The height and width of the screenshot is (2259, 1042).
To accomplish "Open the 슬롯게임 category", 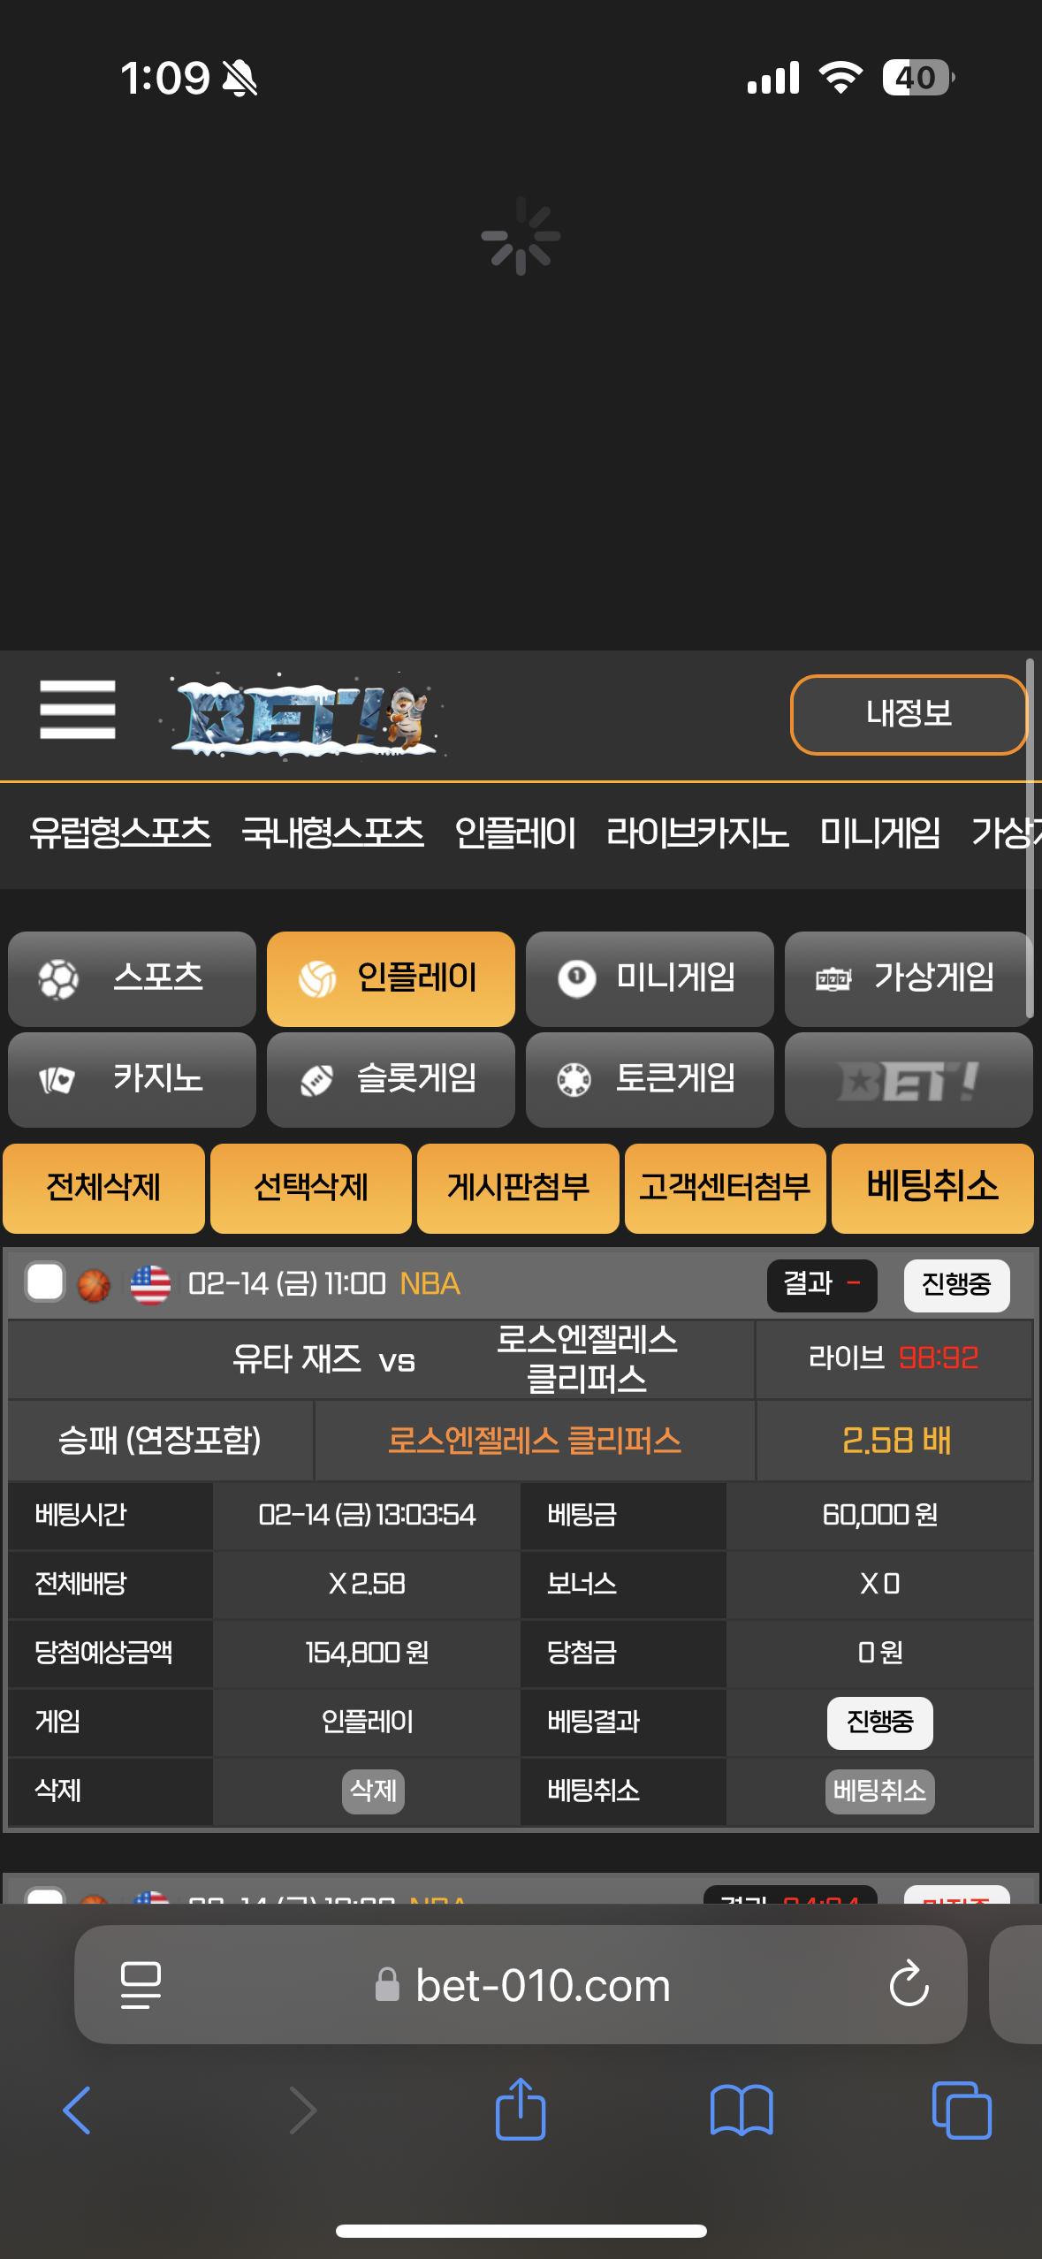I will coord(391,1079).
